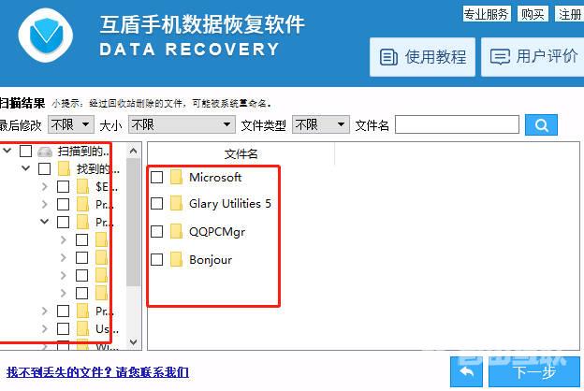Focus the 文件名 search input field

[457, 124]
